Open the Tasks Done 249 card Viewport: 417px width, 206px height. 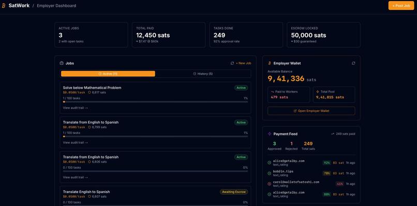coord(246,35)
